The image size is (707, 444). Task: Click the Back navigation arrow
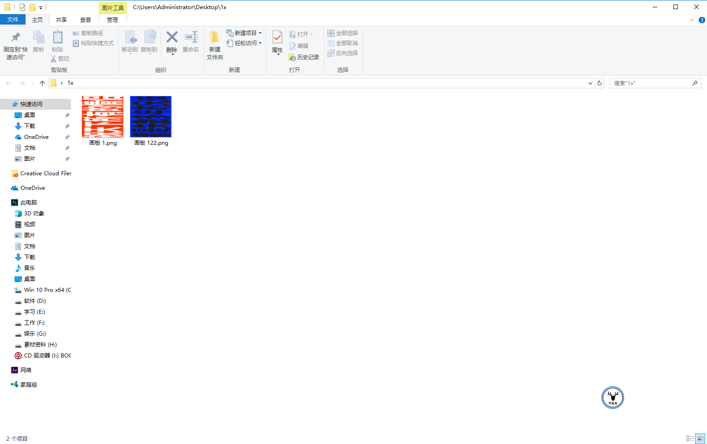point(9,83)
